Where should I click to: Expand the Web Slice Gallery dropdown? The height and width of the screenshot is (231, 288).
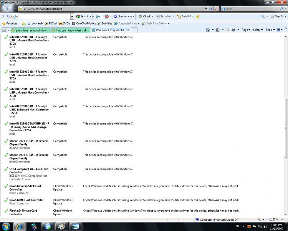169,23
